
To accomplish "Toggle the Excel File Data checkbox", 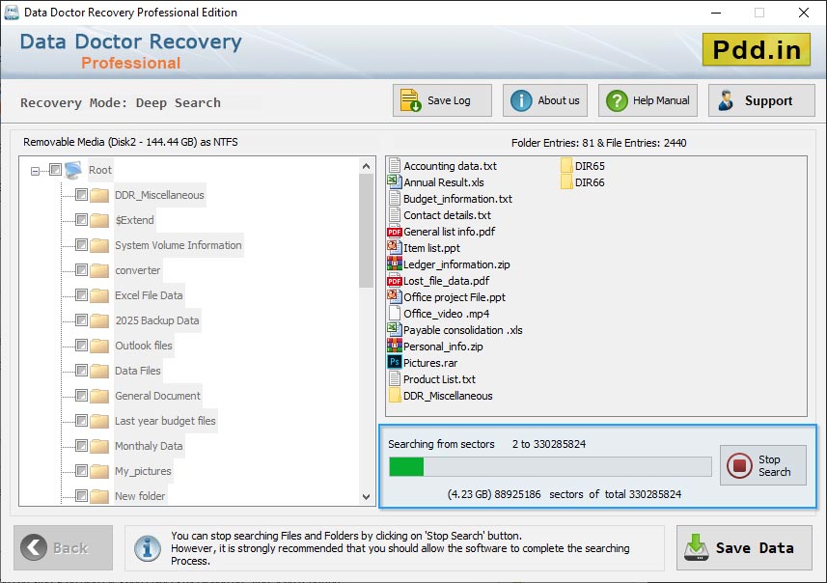I will pos(81,295).
